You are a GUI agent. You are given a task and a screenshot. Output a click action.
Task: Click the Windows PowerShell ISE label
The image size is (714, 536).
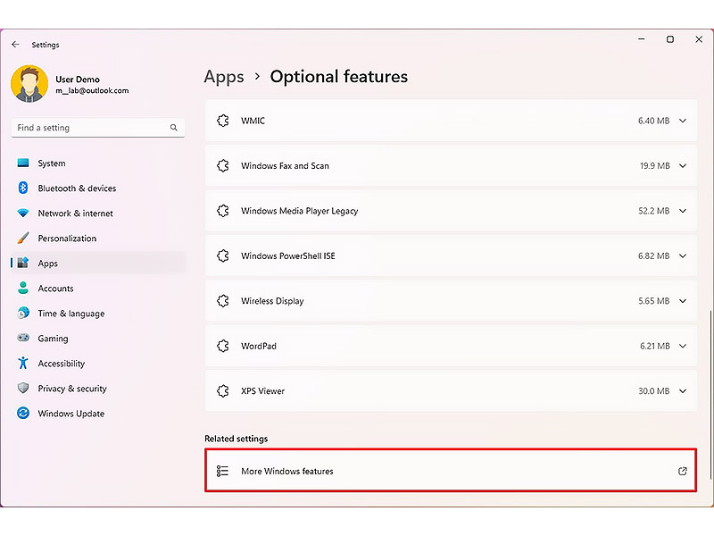287,256
